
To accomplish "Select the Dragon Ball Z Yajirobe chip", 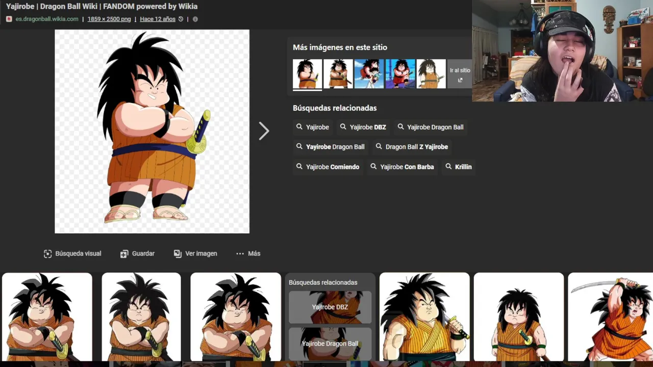I will click(x=412, y=147).
